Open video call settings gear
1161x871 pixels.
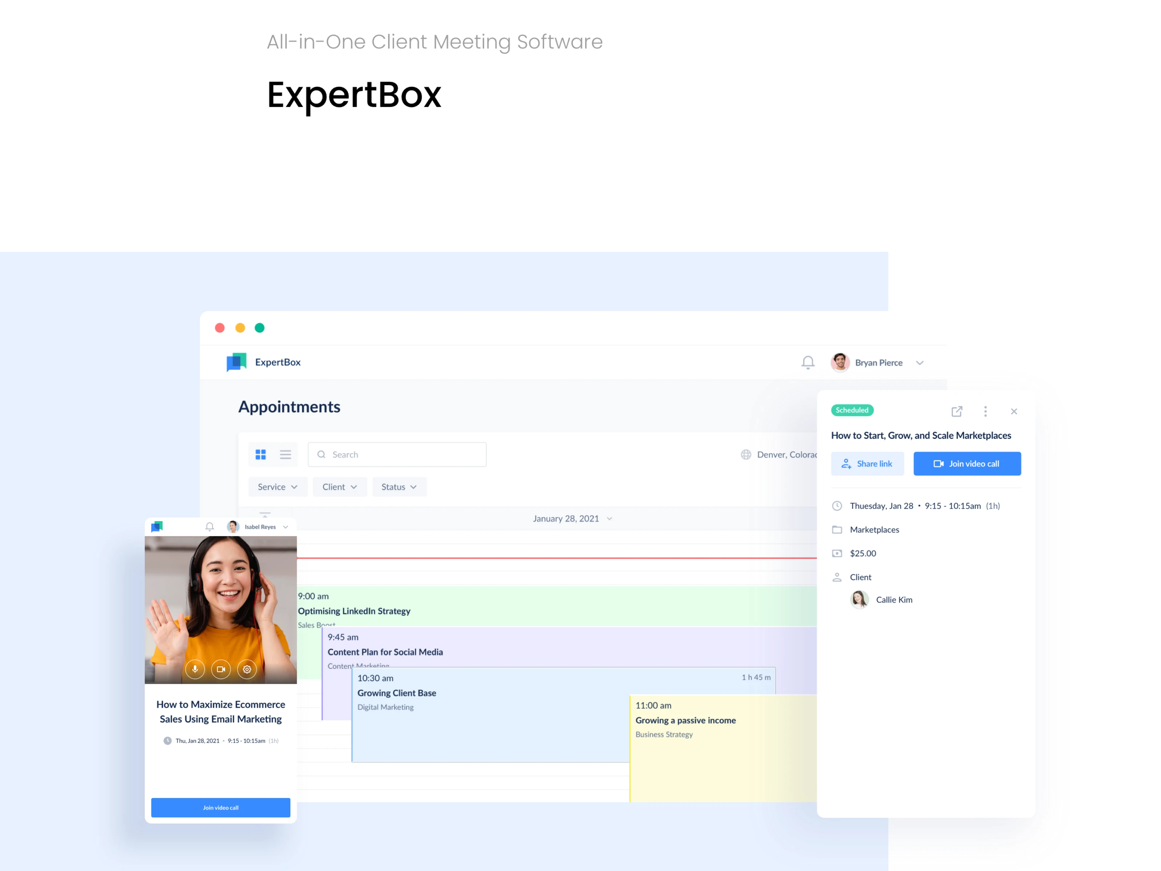(x=247, y=669)
